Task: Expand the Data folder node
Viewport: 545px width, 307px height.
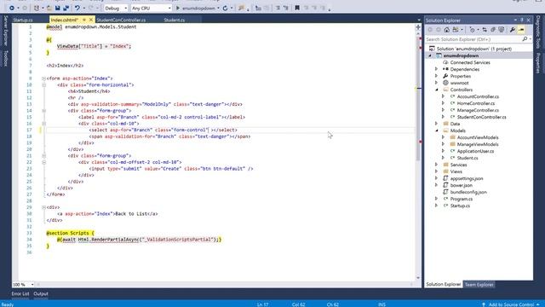Action: [437, 124]
